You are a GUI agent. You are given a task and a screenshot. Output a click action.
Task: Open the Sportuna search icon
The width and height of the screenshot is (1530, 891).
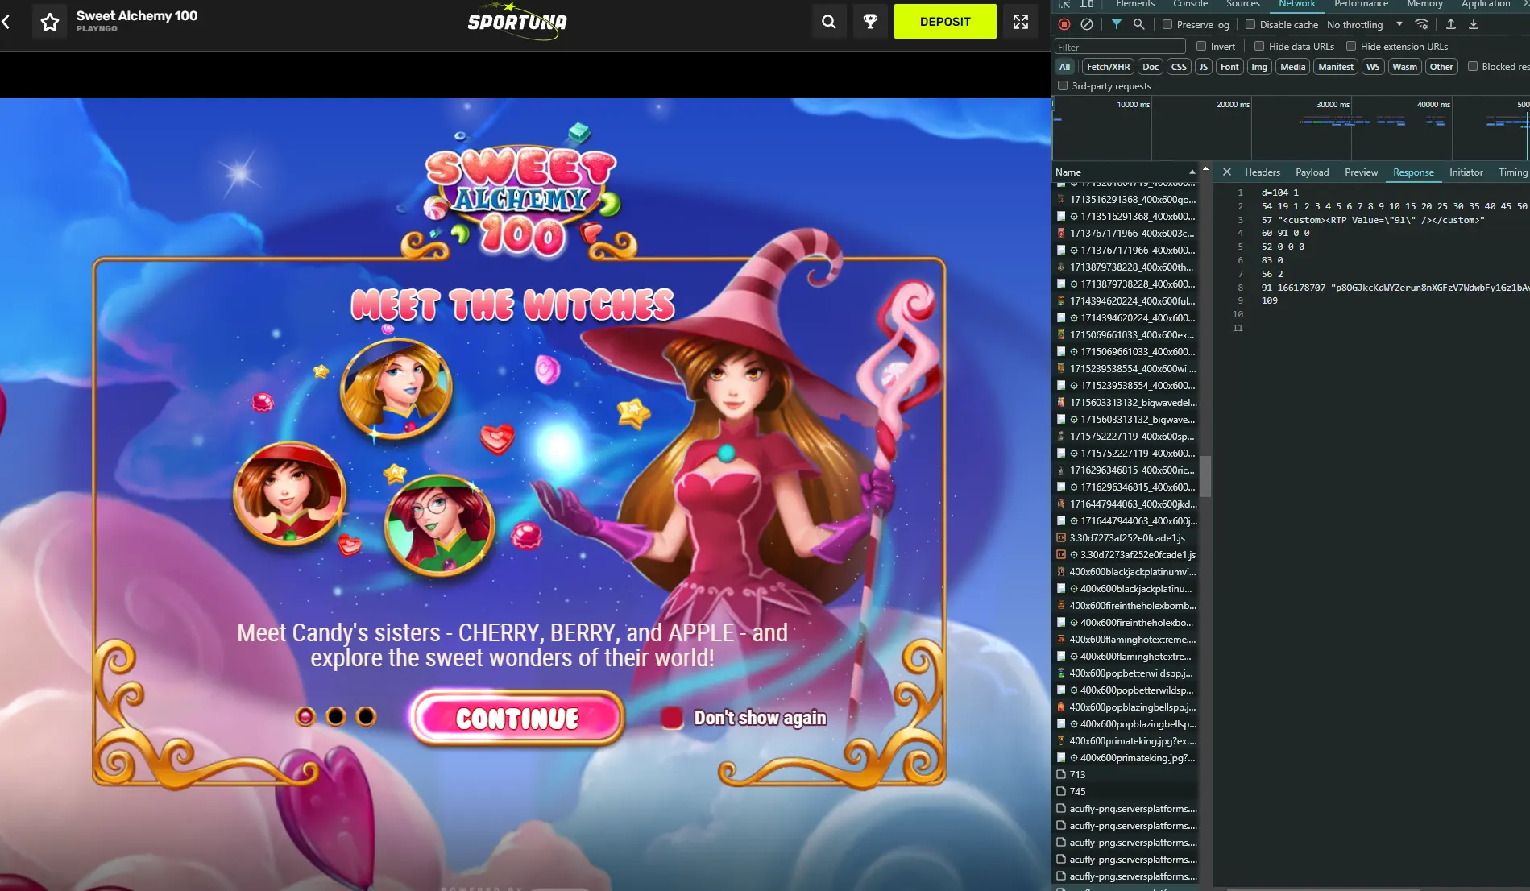pos(829,22)
